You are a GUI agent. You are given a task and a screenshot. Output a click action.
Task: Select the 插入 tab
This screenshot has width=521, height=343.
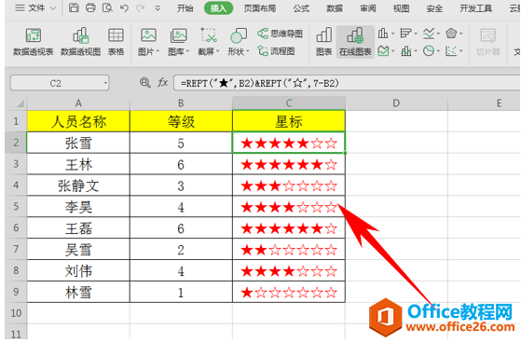[218, 8]
